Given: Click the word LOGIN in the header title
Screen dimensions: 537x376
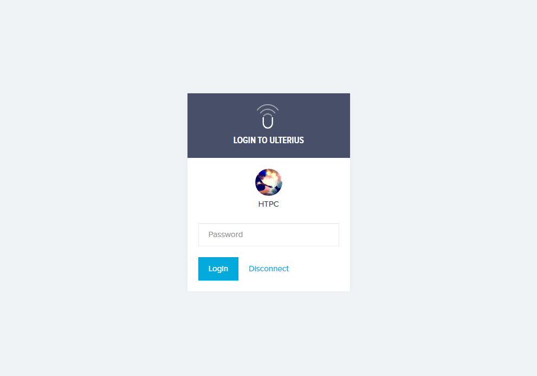Looking at the screenshot, I should coord(244,141).
